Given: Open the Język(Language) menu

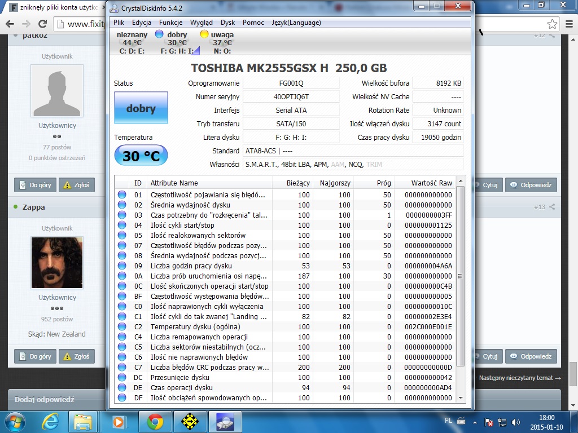Looking at the screenshot, I should click(296, 23).
